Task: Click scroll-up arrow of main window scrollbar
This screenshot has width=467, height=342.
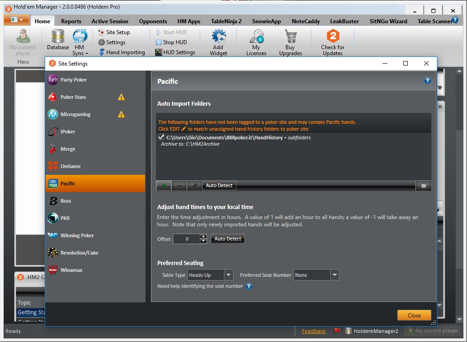Action: pos(459,71)
